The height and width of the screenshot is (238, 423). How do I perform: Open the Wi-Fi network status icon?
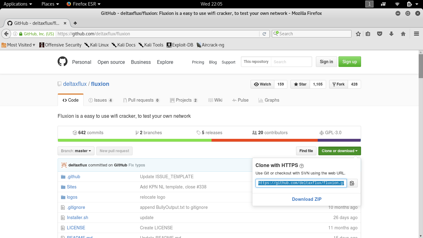[397, 4]
